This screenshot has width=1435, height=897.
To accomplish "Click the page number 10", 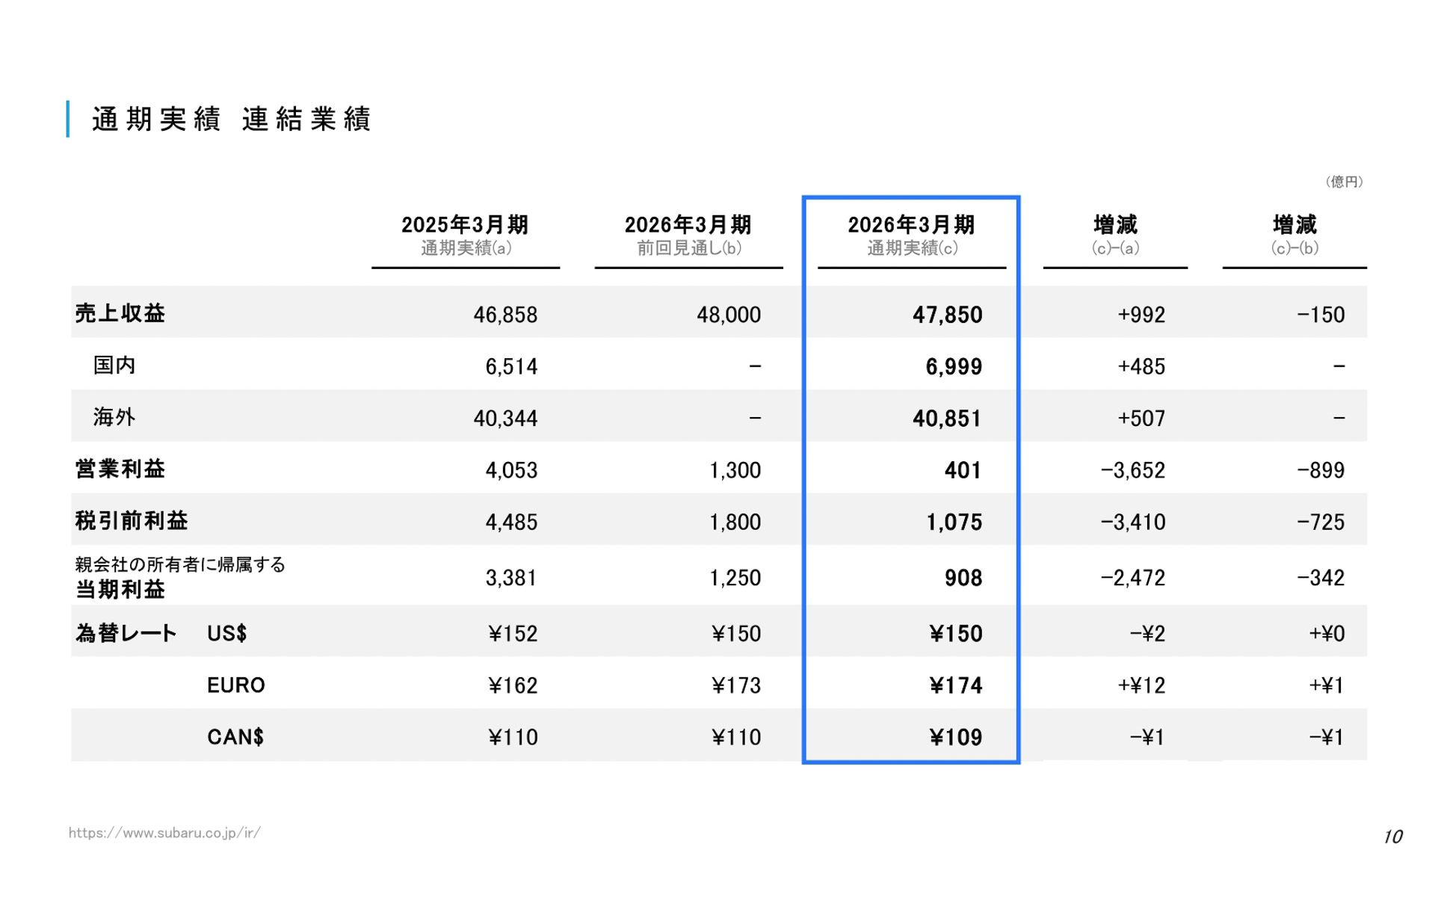I will 1392,836.
